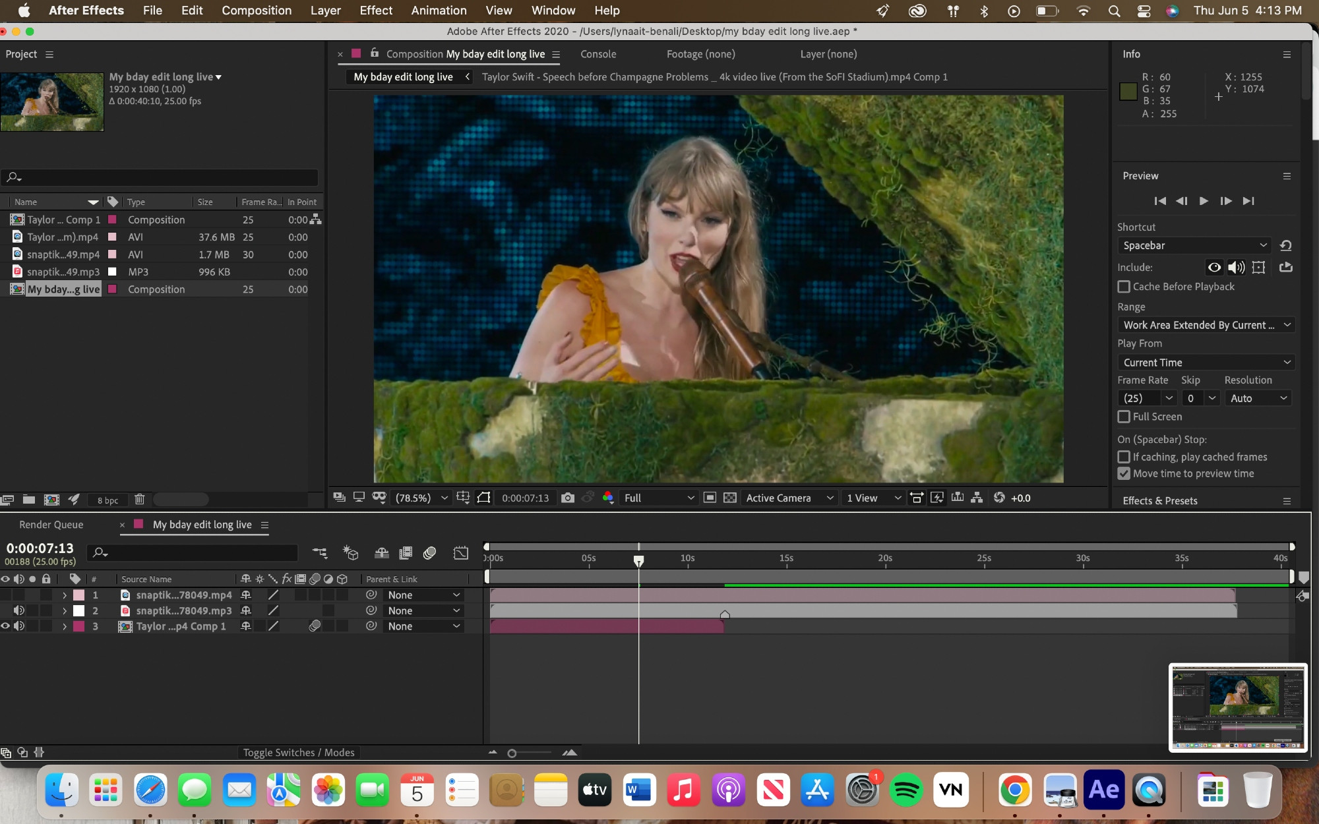Click the delete trash icon in Project panel
This screenshot has height=824, width=1319.
[139, 499]
